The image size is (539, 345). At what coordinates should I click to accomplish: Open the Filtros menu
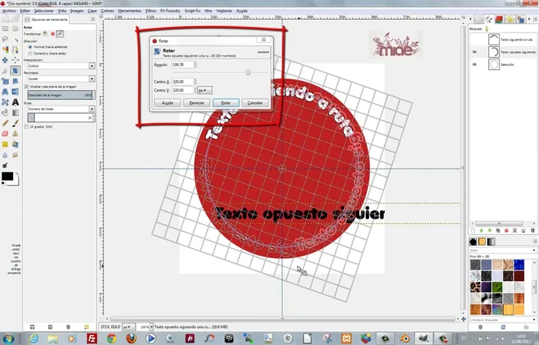point(150,12)
